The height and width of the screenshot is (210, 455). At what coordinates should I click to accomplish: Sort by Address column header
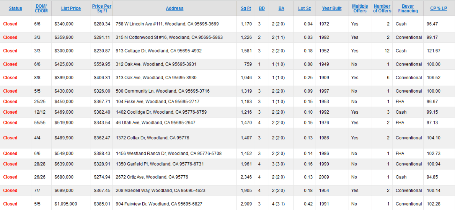[x=175, y=8]
